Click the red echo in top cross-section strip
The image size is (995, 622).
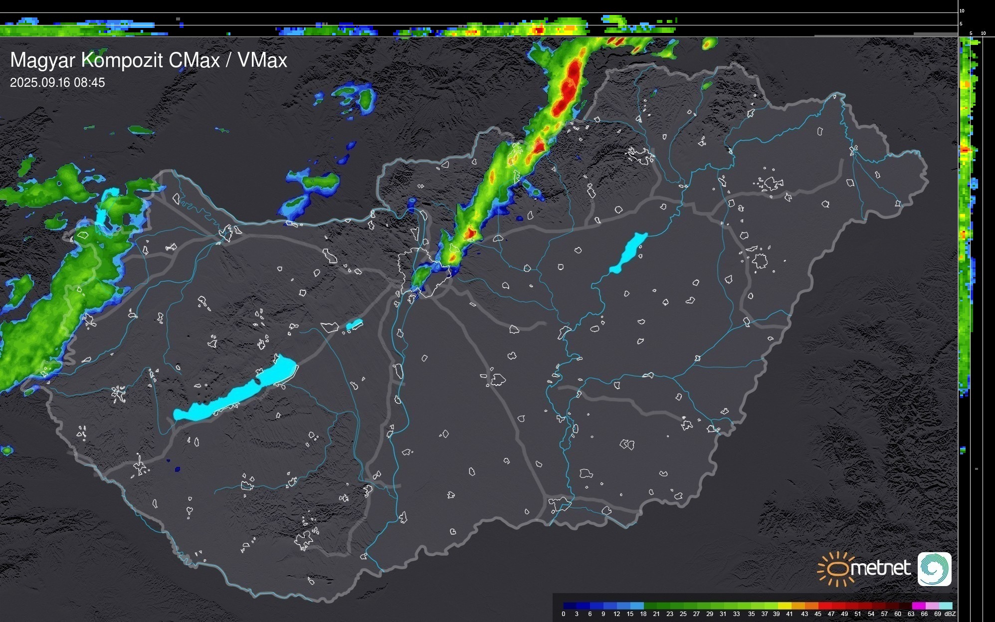[x=539, y=30]
